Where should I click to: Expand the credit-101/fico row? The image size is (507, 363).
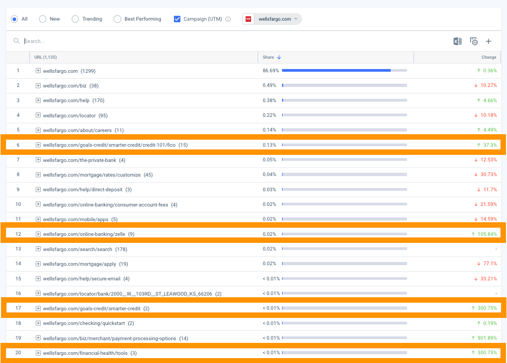click(38, 145)
